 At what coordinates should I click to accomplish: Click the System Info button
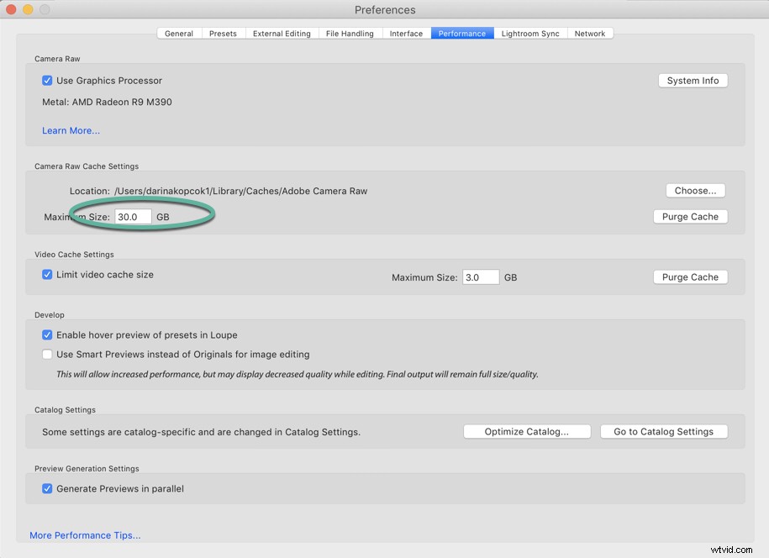[692, 80]
